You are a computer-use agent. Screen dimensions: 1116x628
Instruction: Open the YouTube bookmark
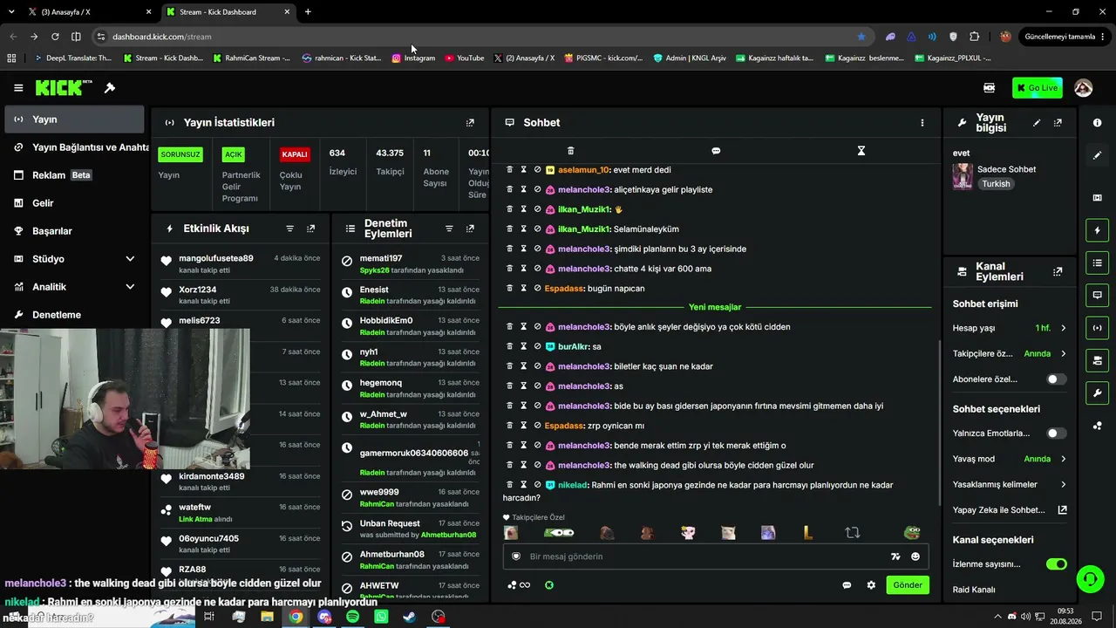[x=465, y=58]
